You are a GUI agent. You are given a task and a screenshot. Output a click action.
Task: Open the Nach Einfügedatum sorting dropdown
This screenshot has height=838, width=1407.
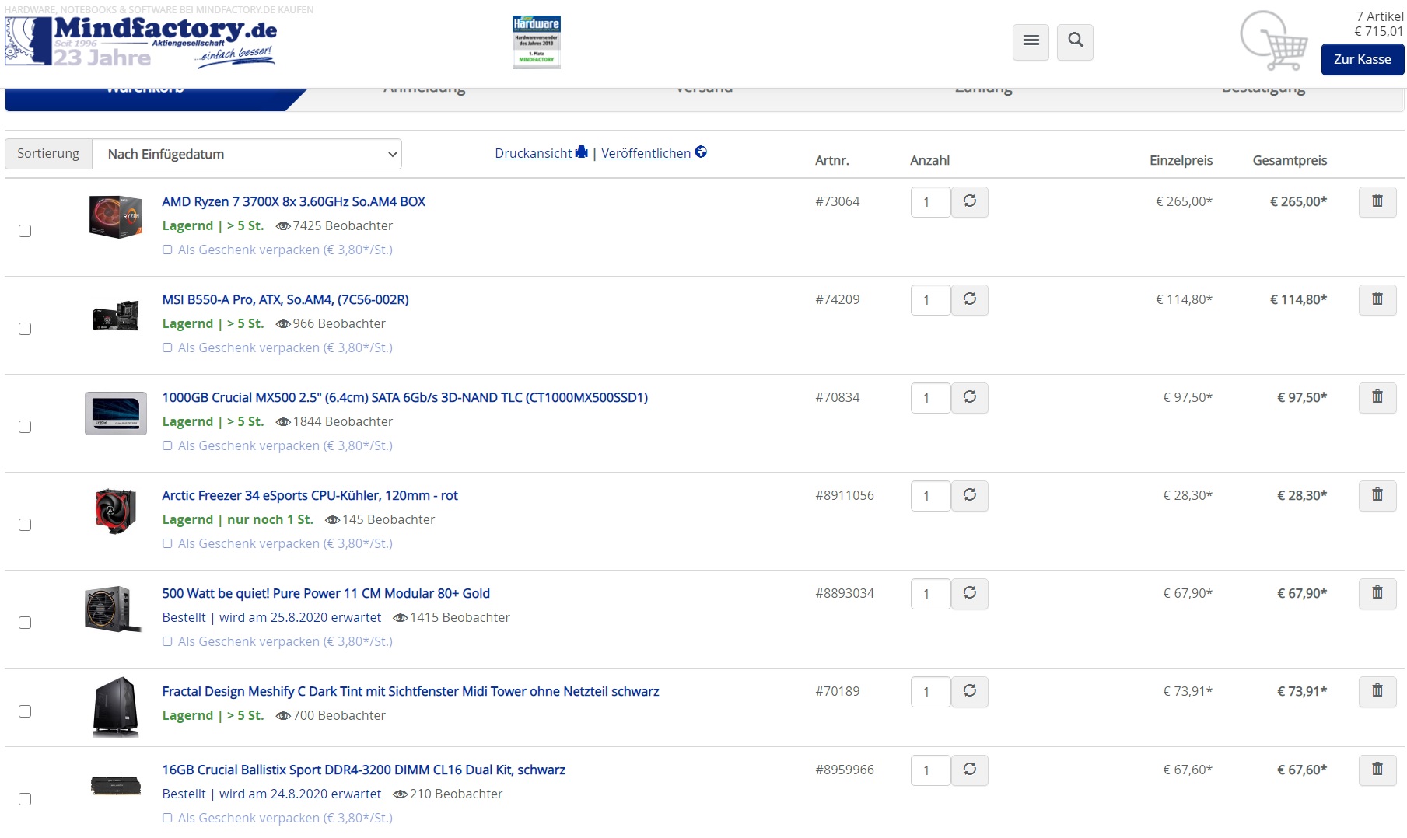(247, 154)
